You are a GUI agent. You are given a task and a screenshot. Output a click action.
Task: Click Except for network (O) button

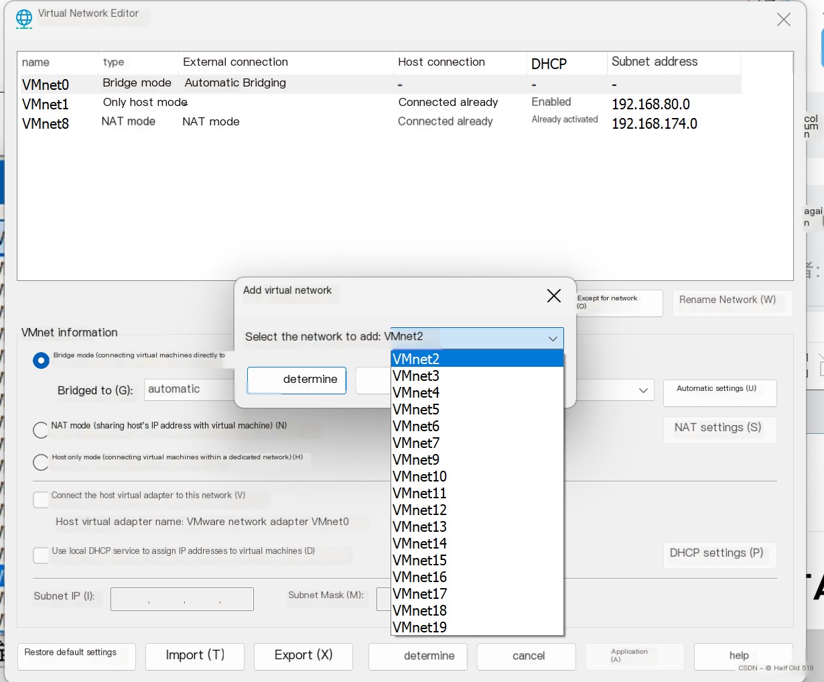tap(618, 303)
